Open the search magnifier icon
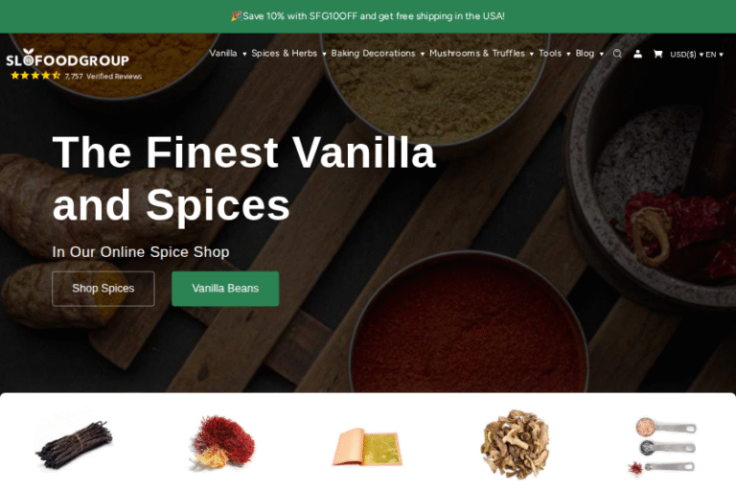This screenshot has width=736, height=491. [x=617, y=54]
